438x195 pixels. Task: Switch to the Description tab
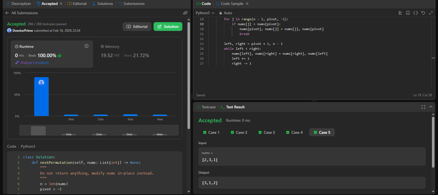[18, 4]
